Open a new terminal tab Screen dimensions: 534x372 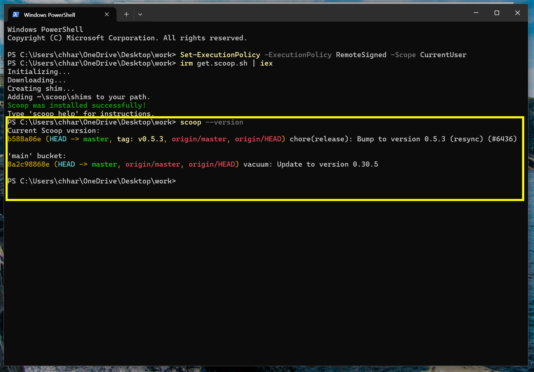point(126,14)
